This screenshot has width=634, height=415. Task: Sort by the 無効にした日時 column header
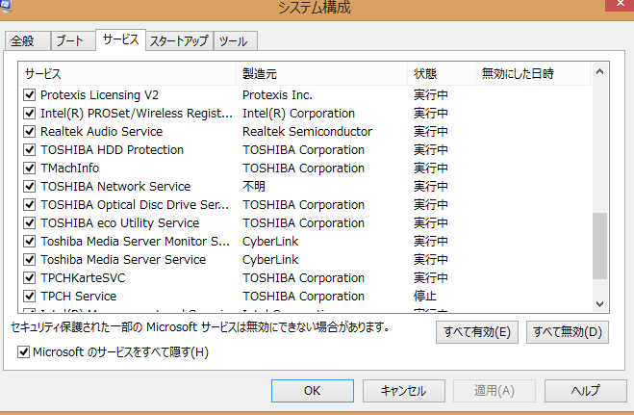(x=533, y=73)
